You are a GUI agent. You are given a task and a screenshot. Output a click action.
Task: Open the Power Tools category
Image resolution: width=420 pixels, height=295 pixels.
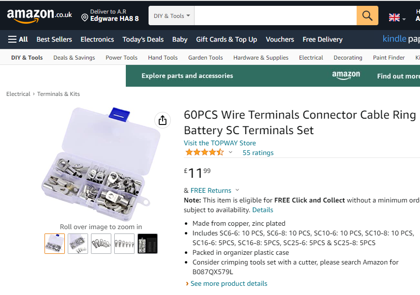click(x=121, y=57)
